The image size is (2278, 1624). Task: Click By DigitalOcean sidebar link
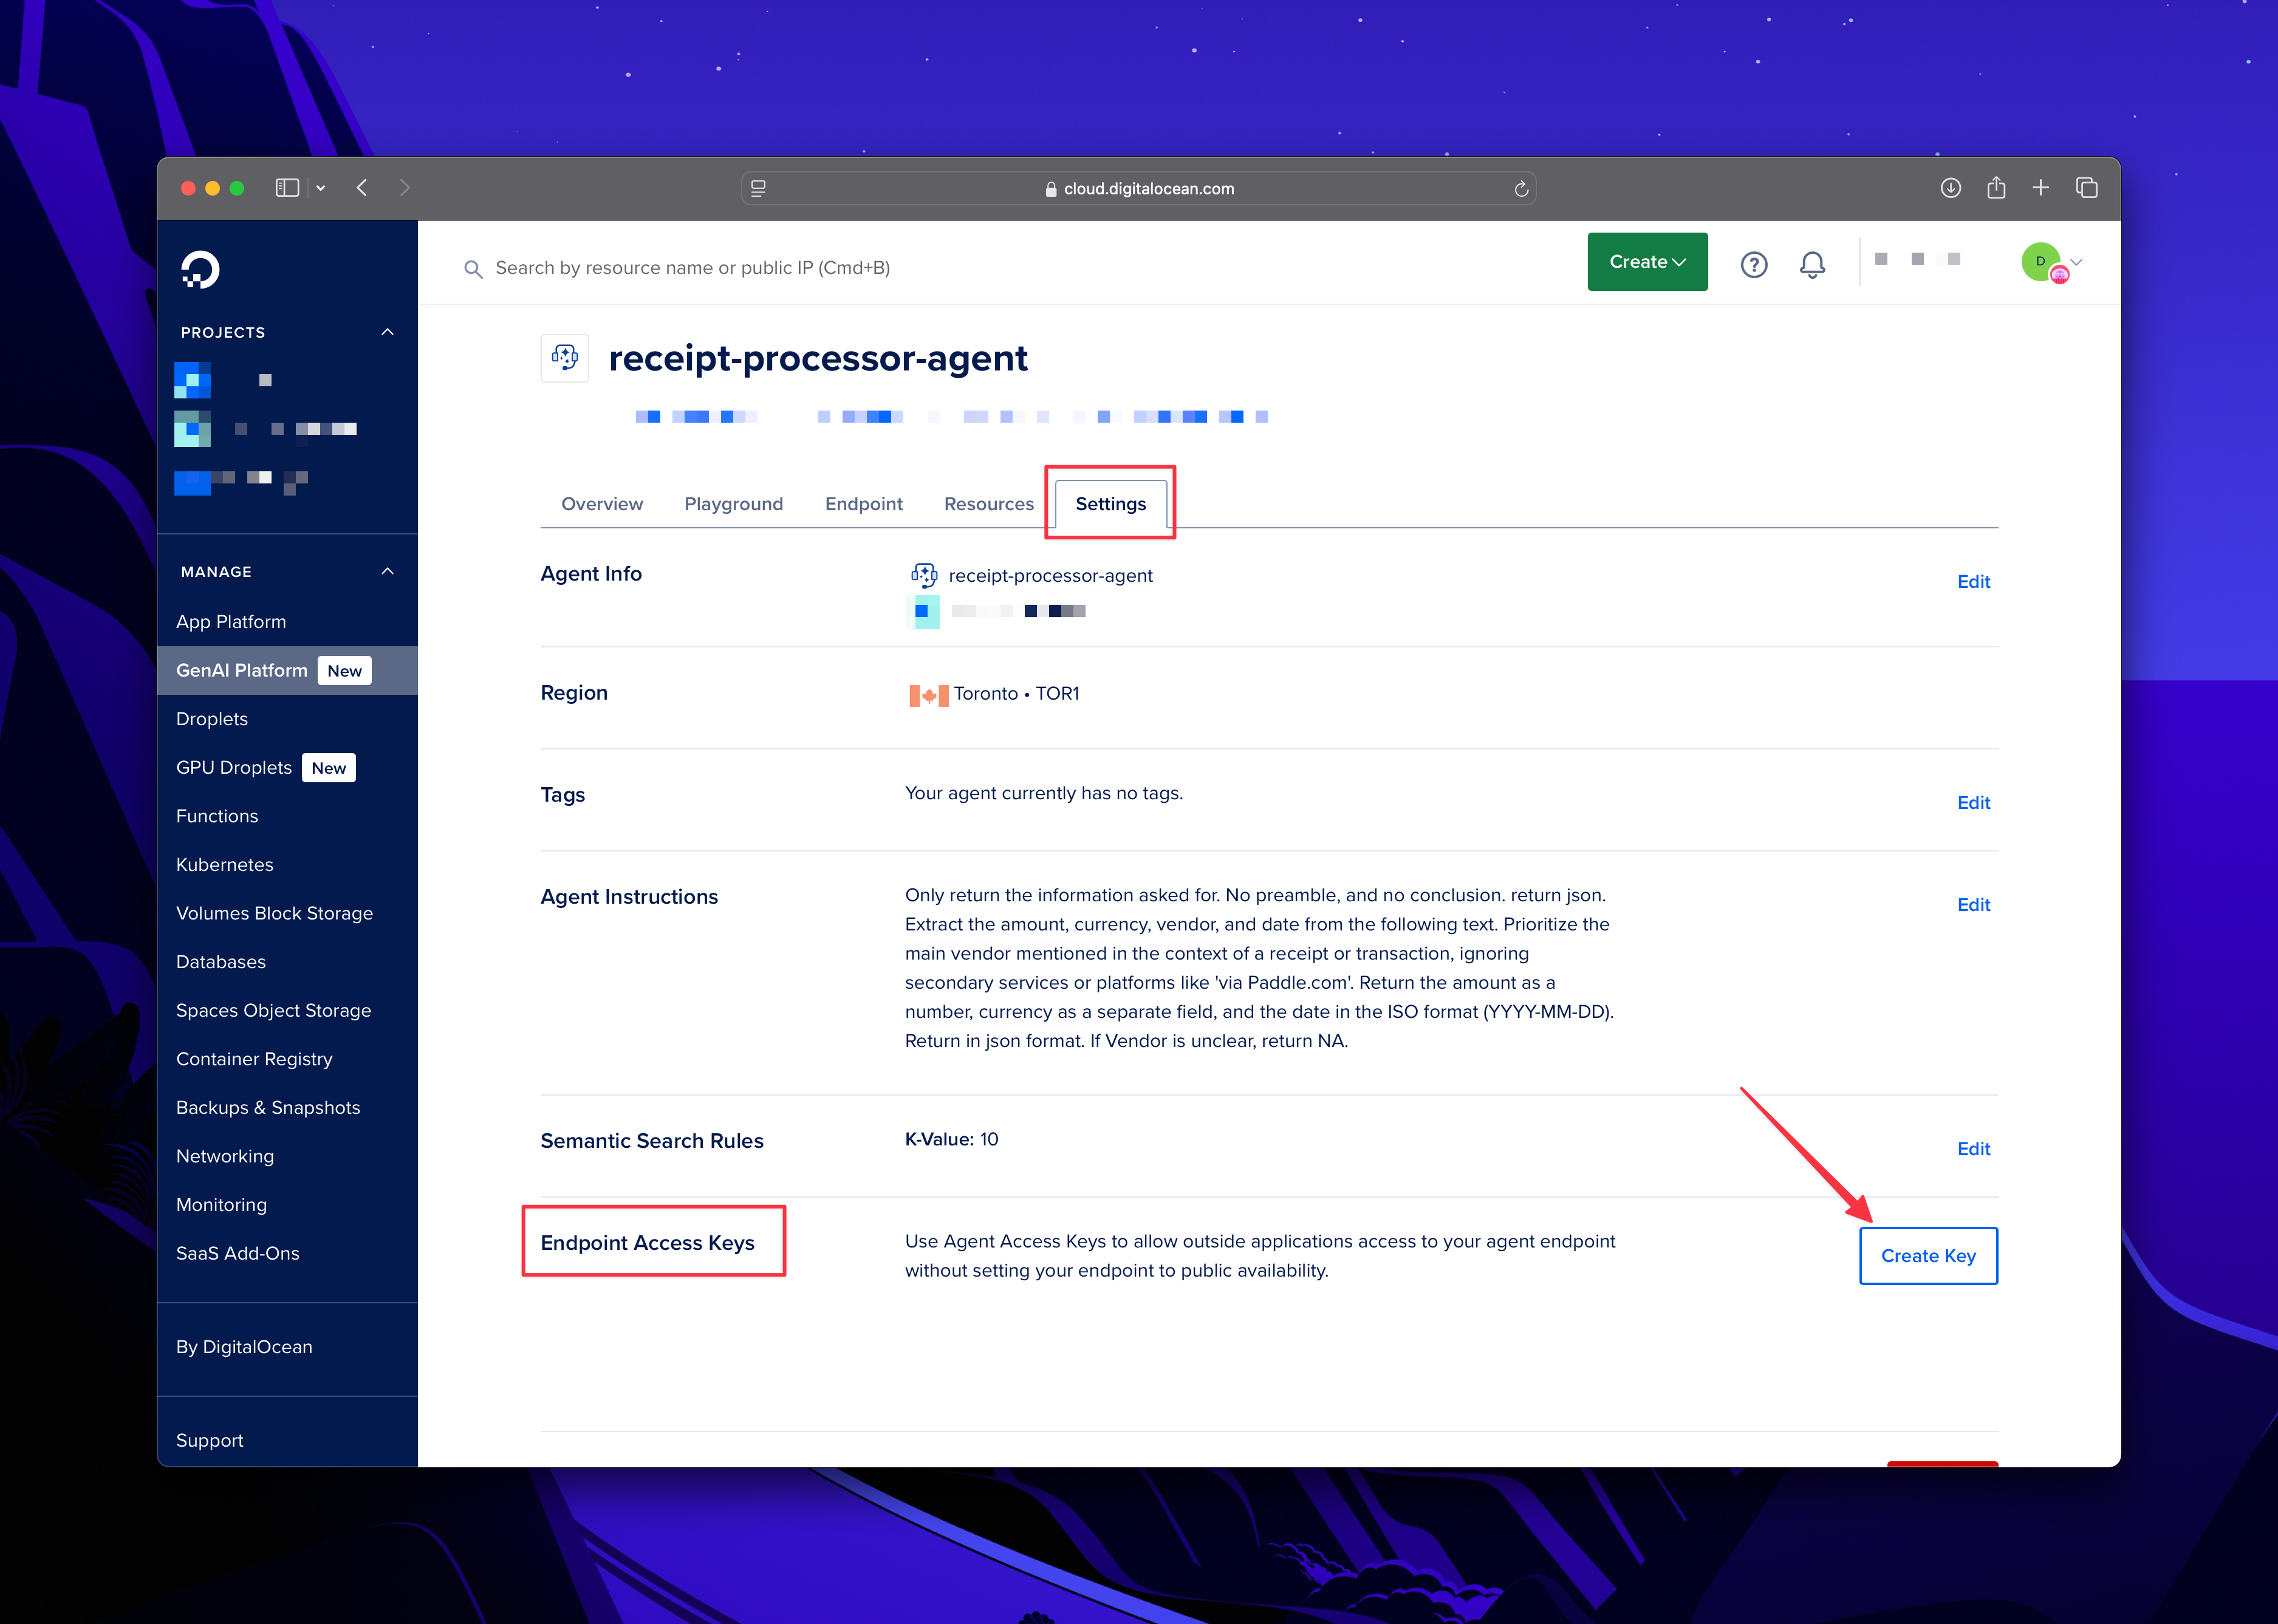[244, 1347]
